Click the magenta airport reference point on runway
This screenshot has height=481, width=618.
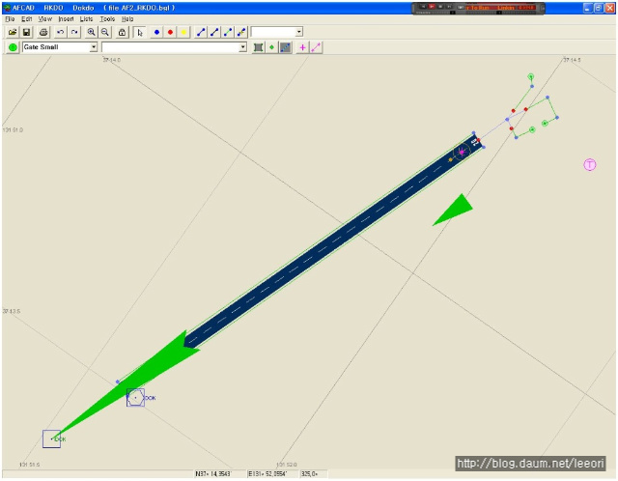pos(462,152)
